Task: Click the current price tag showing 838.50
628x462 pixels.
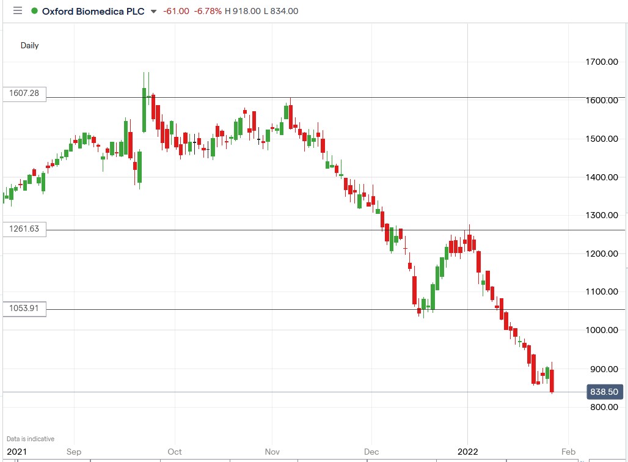Action: (604, 392)
